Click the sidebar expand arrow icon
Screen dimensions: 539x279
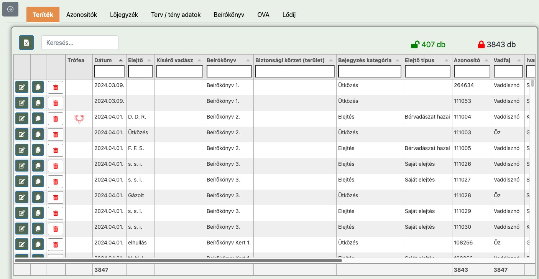click(10, 9)
